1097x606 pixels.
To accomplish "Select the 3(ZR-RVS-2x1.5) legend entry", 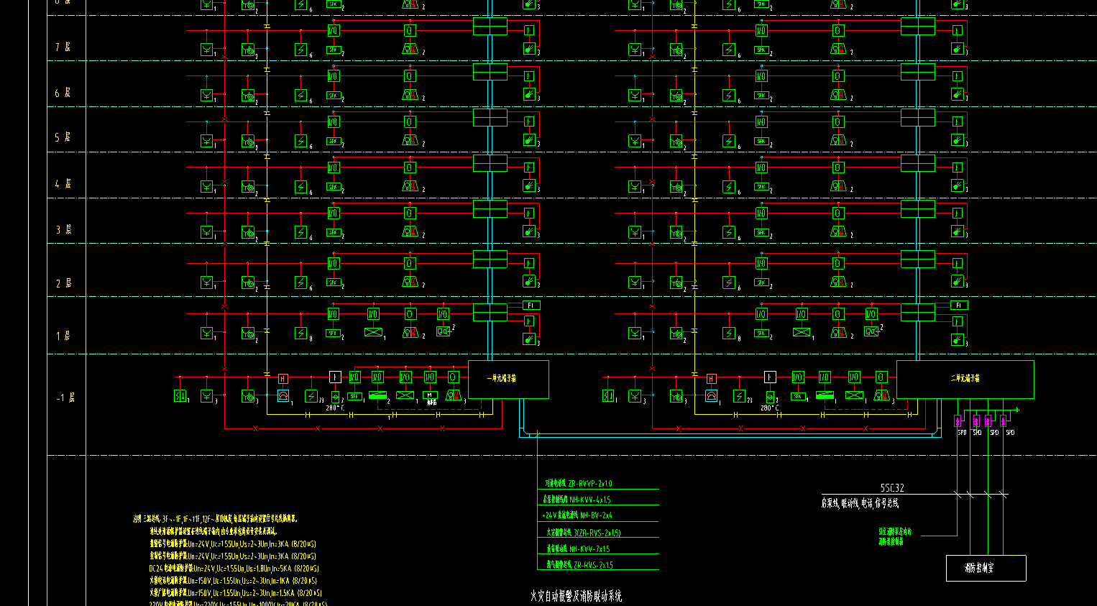I will (583, 533).
